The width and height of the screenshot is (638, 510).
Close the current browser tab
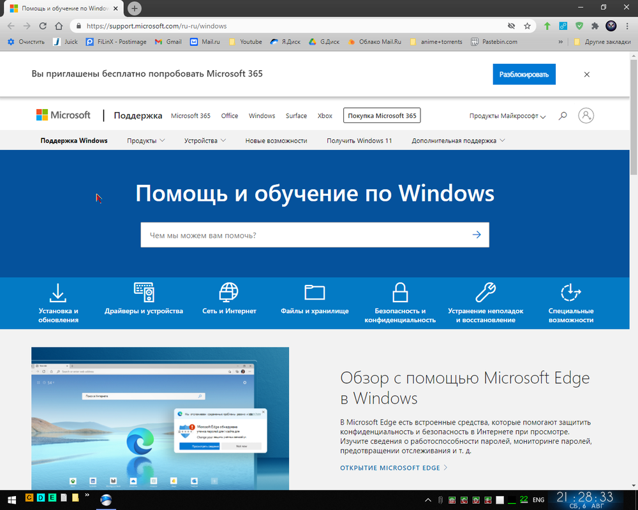coord(115,8)
